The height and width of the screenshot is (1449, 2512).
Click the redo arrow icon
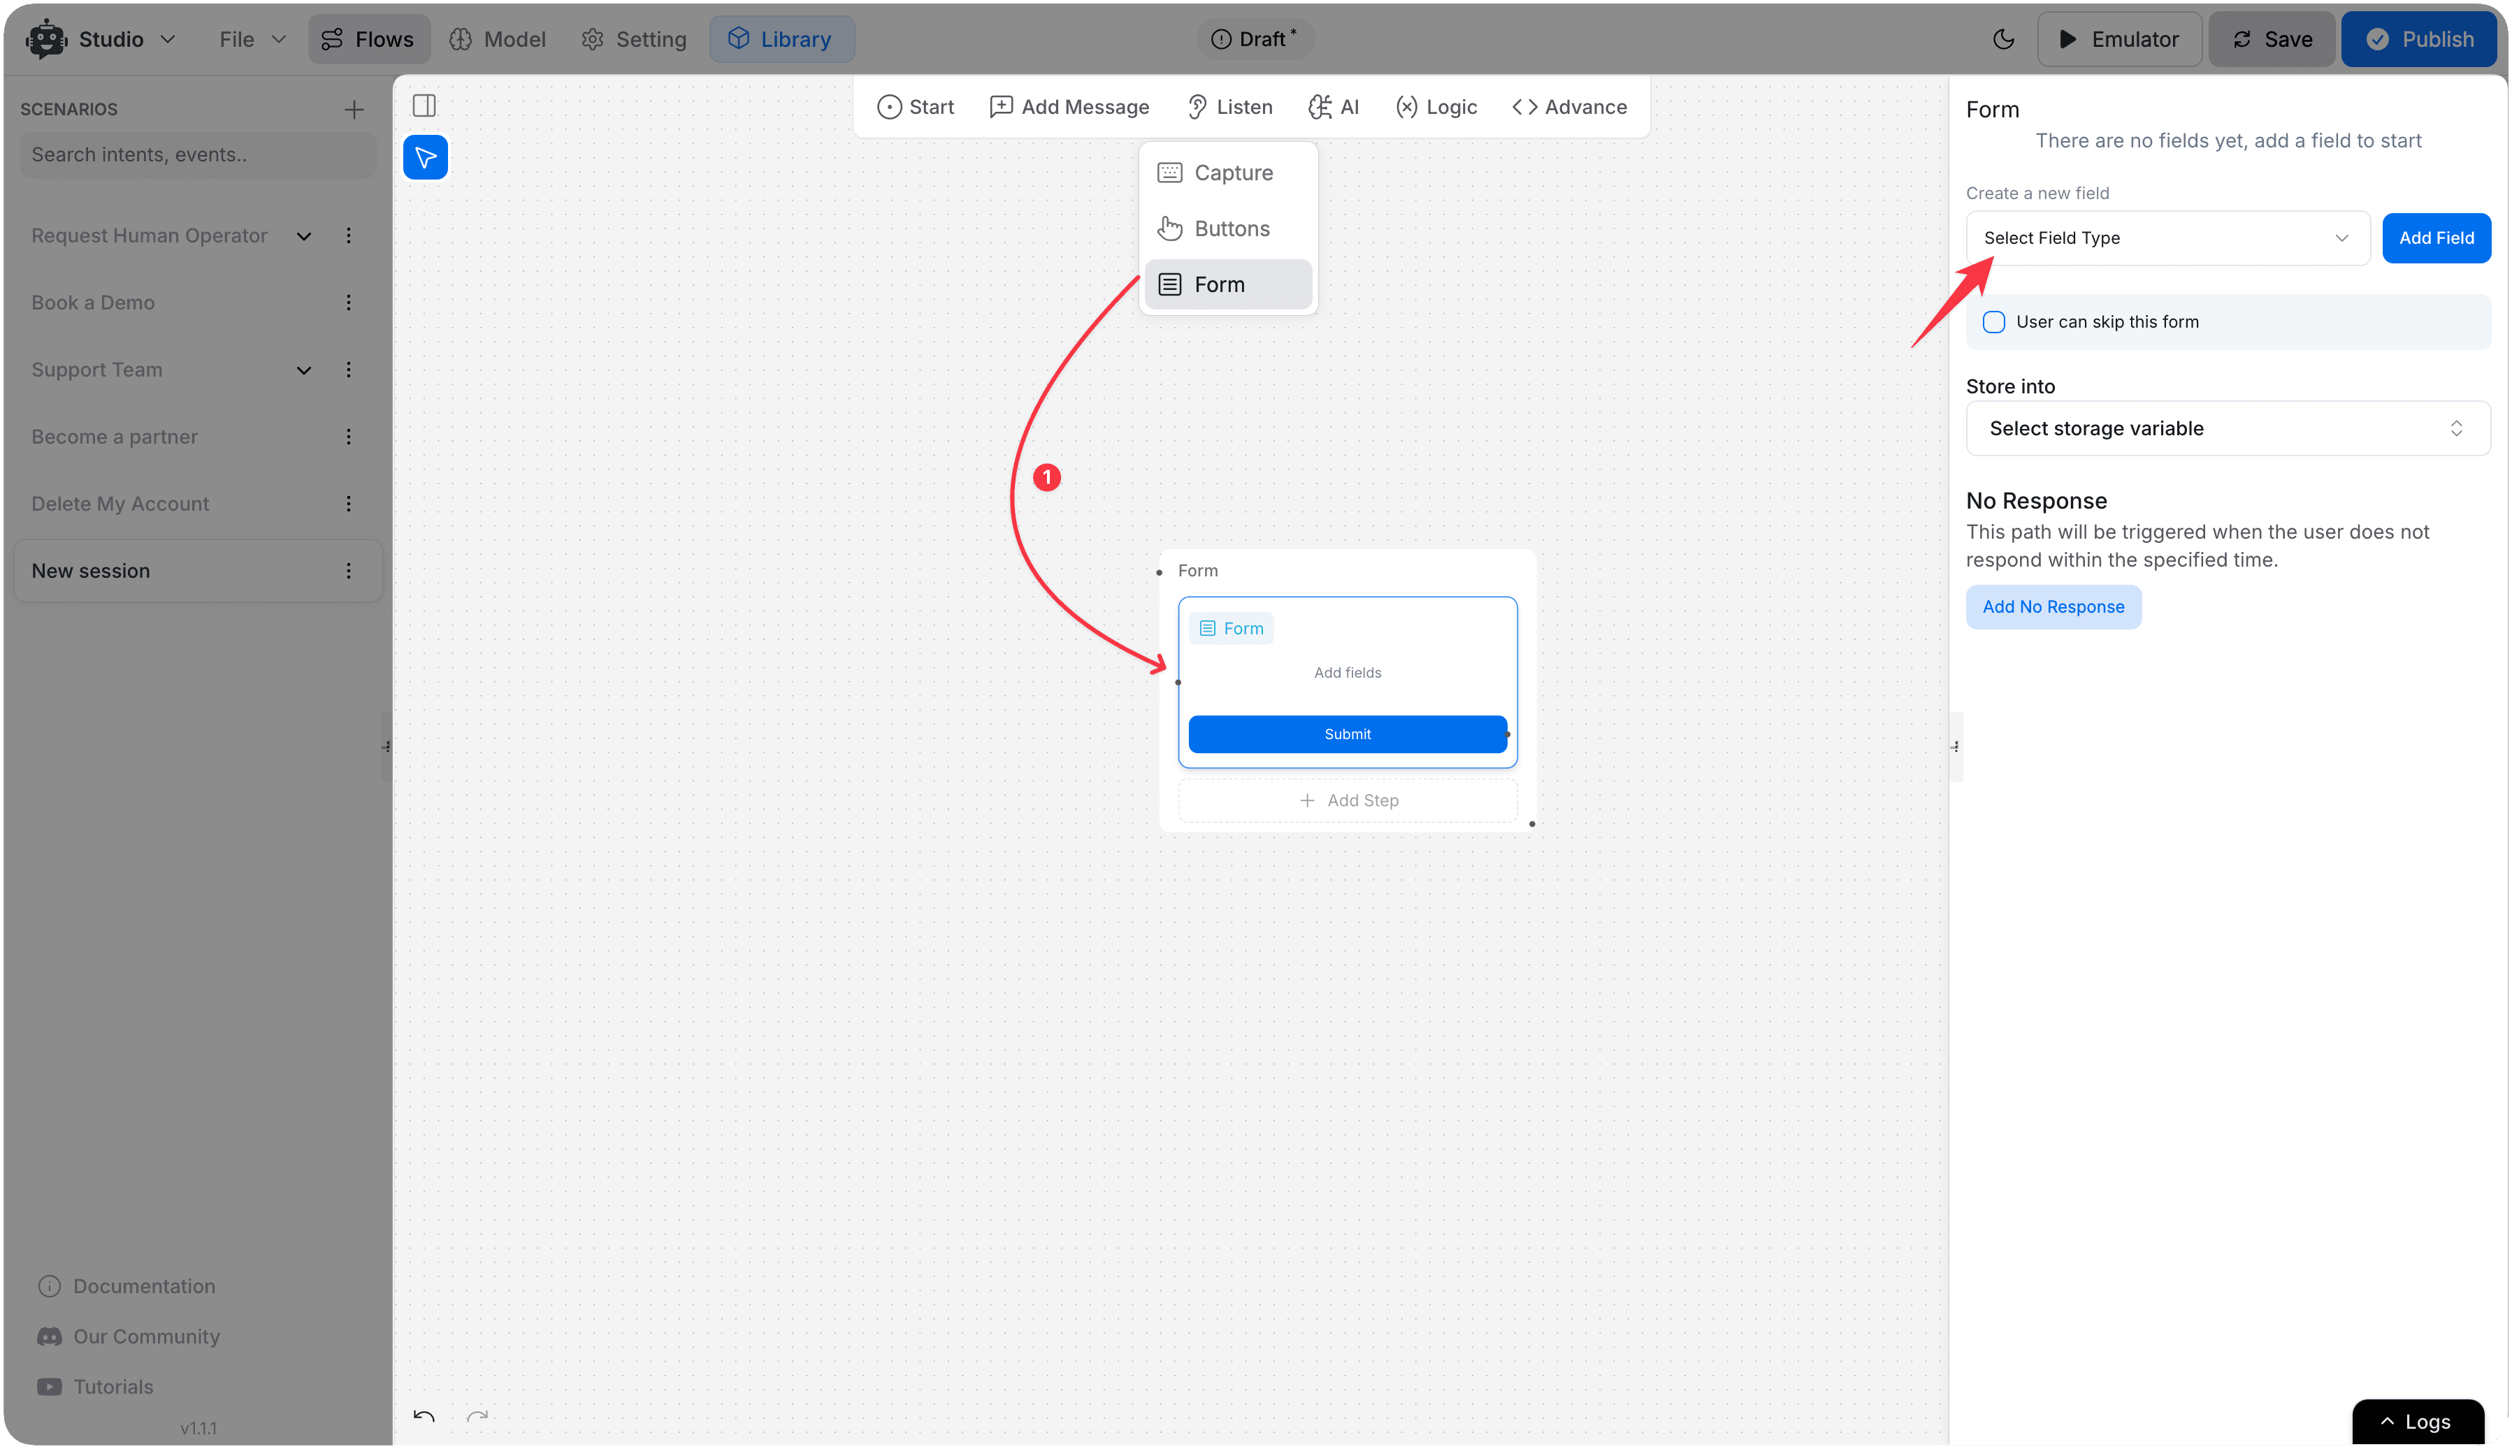tap(478, 1416)
